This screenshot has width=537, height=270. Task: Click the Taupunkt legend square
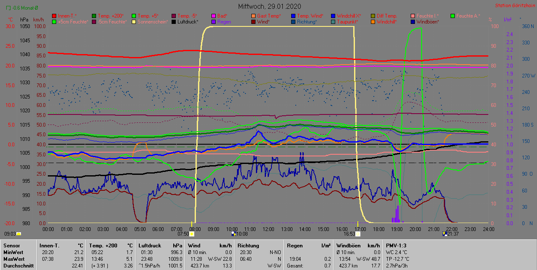coord(333,21)
